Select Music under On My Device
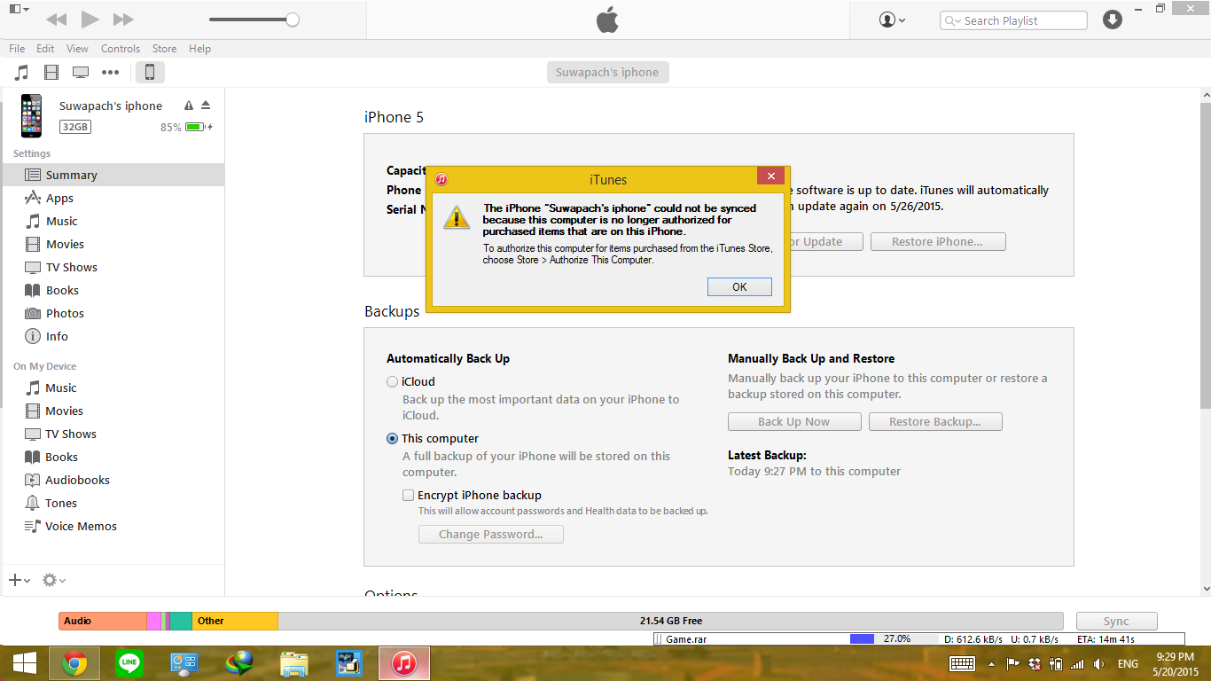This screenshot has height=681, width=1211. [x=113, y=387]
